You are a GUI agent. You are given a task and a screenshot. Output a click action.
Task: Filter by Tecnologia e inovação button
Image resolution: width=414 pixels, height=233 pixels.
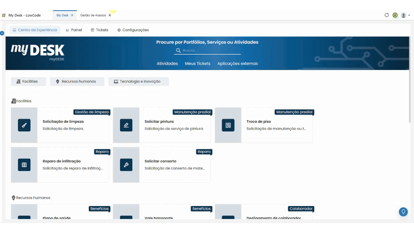[138, 81]
